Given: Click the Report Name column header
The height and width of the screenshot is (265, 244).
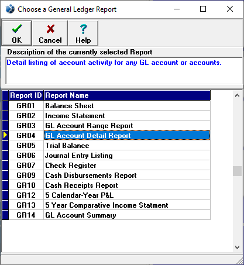Looking at the screenshot, I should [127, 95].
